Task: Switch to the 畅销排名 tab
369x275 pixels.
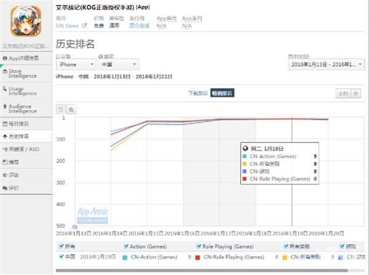Action: coord(222,93)
